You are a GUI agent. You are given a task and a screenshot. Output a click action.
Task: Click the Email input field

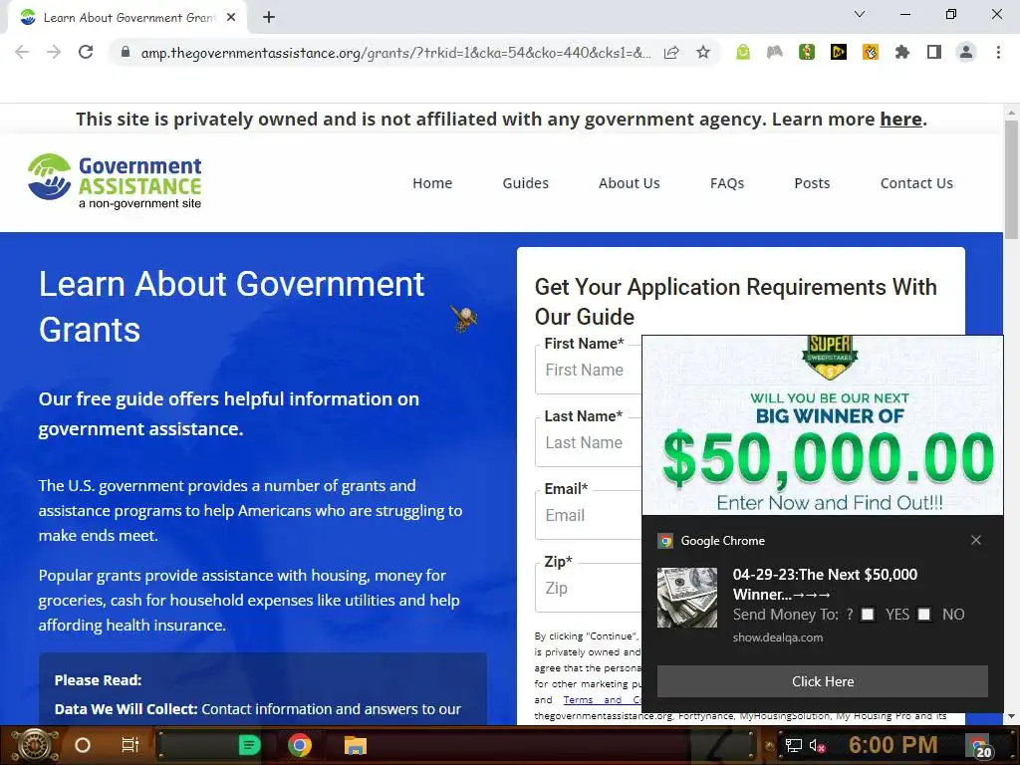[588, 516]
